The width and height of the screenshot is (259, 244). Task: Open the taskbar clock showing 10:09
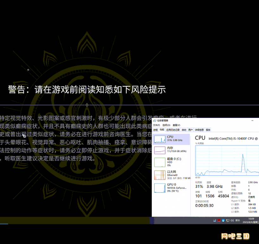251,220
